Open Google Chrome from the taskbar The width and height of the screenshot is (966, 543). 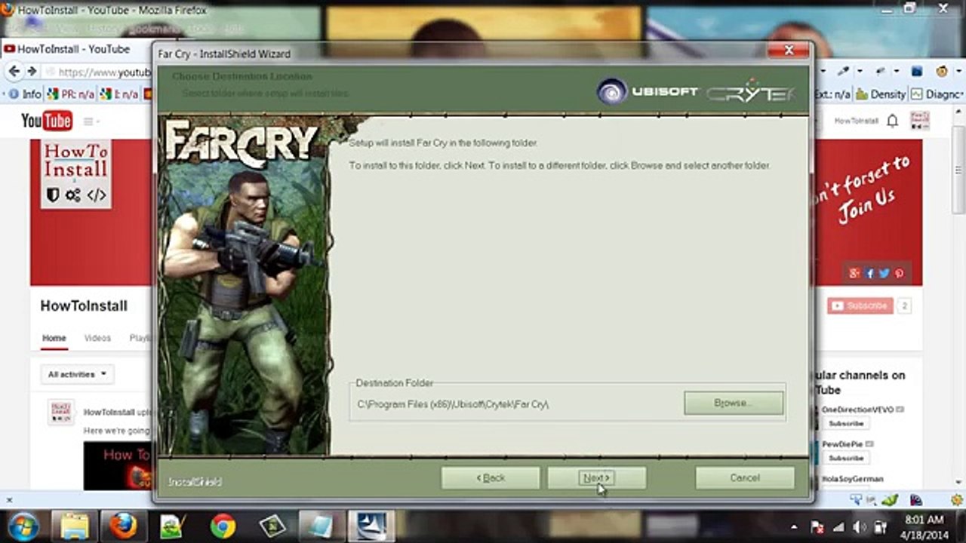[x=223, y=526]
